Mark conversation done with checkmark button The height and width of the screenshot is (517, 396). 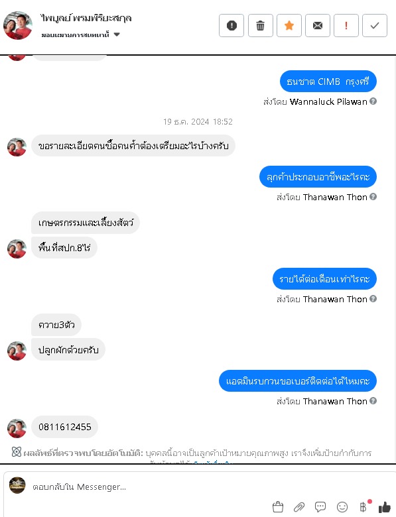pyautogui.click(x=375, y=25)
